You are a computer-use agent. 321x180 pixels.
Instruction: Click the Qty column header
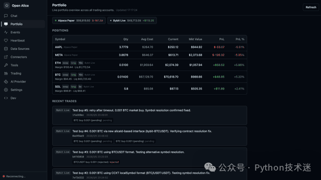coord(126,39)
